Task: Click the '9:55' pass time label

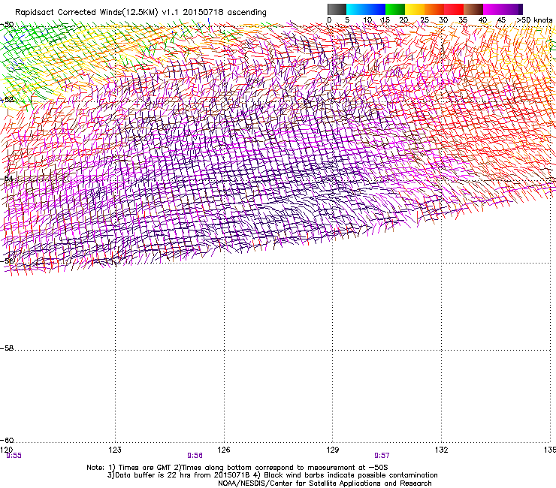Action: click(x=14, y=456)
